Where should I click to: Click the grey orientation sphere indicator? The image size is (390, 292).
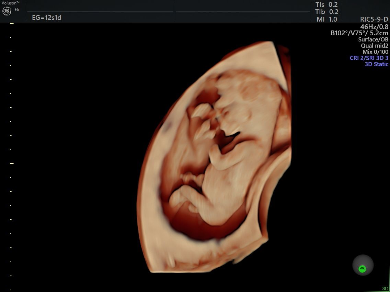coord(363,265)
